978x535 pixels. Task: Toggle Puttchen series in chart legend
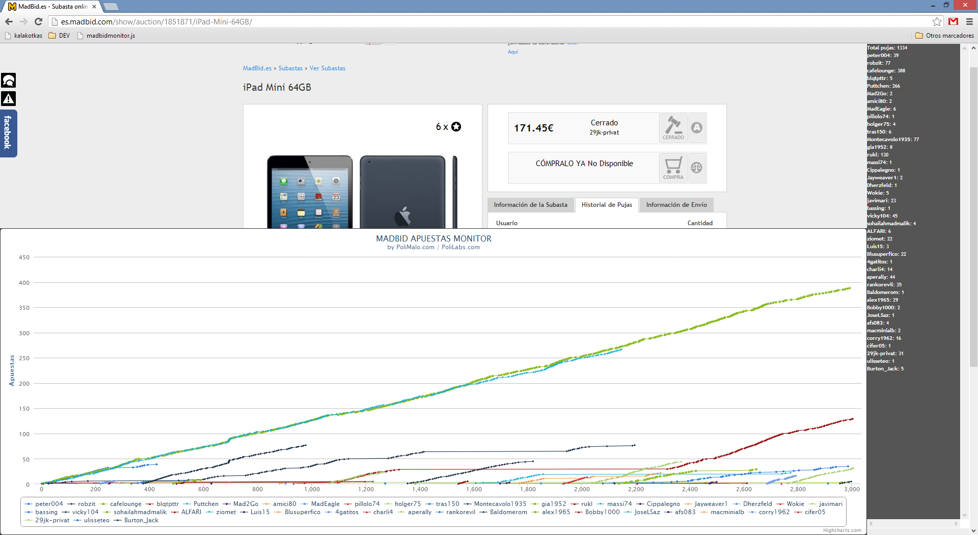[201, 504]
